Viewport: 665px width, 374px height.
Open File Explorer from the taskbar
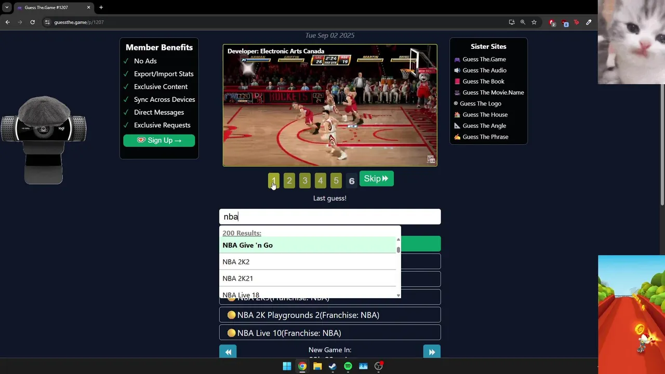click(317, 366)
